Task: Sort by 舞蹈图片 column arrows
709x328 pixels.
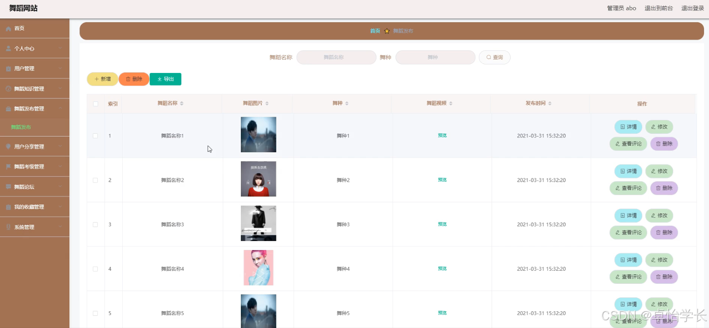Action: tap(267, 104)
